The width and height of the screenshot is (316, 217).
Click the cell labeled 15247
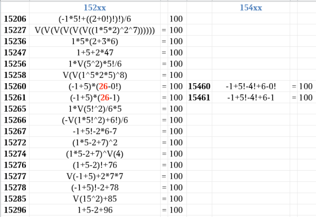(15, 53)
